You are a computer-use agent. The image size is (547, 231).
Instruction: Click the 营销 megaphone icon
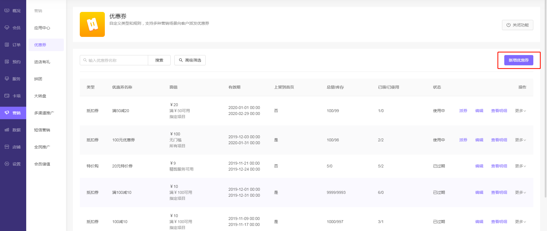click(x=7, y=113)
